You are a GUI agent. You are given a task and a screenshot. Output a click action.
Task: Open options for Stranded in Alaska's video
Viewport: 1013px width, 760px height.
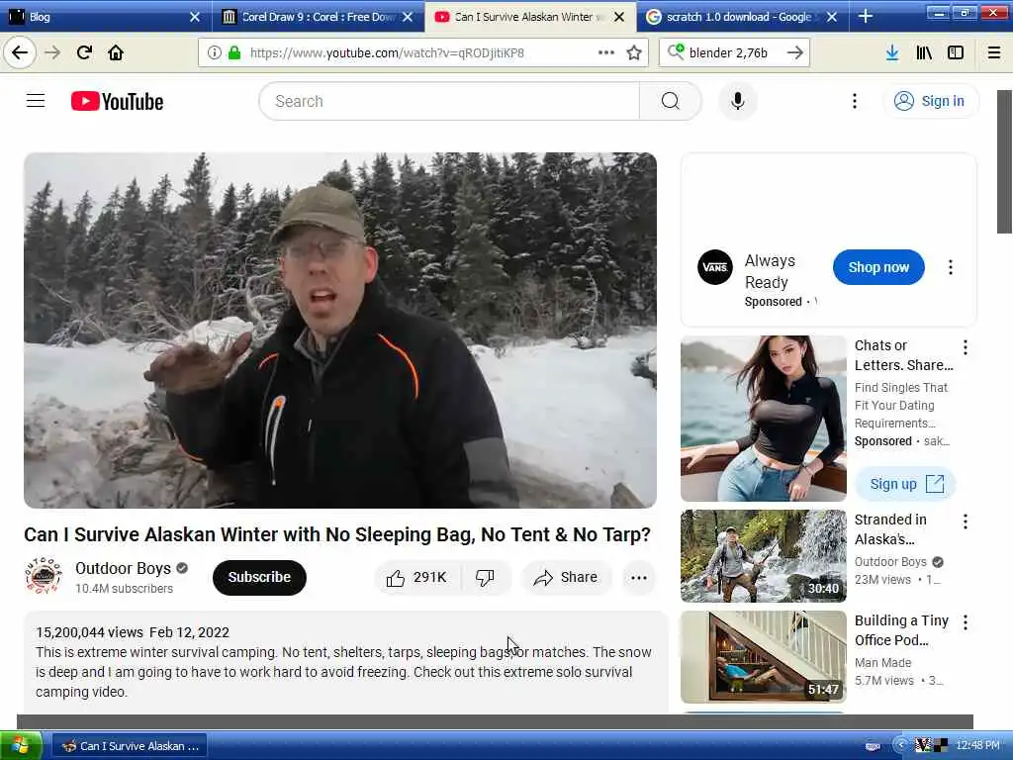pyautogui.click(x=966, y=522)
